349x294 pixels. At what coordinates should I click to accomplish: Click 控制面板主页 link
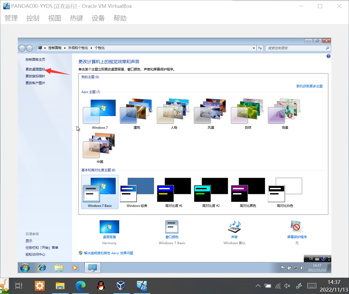tap(35, 59)
